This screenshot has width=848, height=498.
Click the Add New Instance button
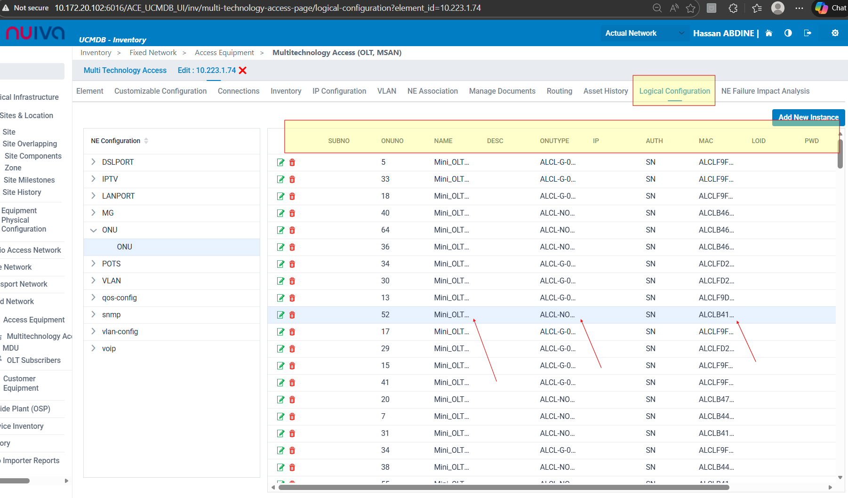point(808,117)
